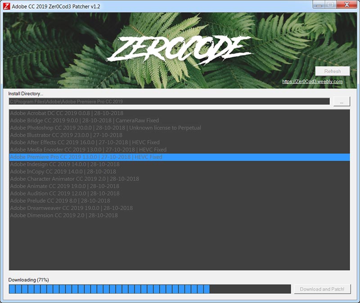Screen dimensions: 360x303
Task: Select Adobe Prelude CC 2019 8.0 entry
Action: click(179, 201)
